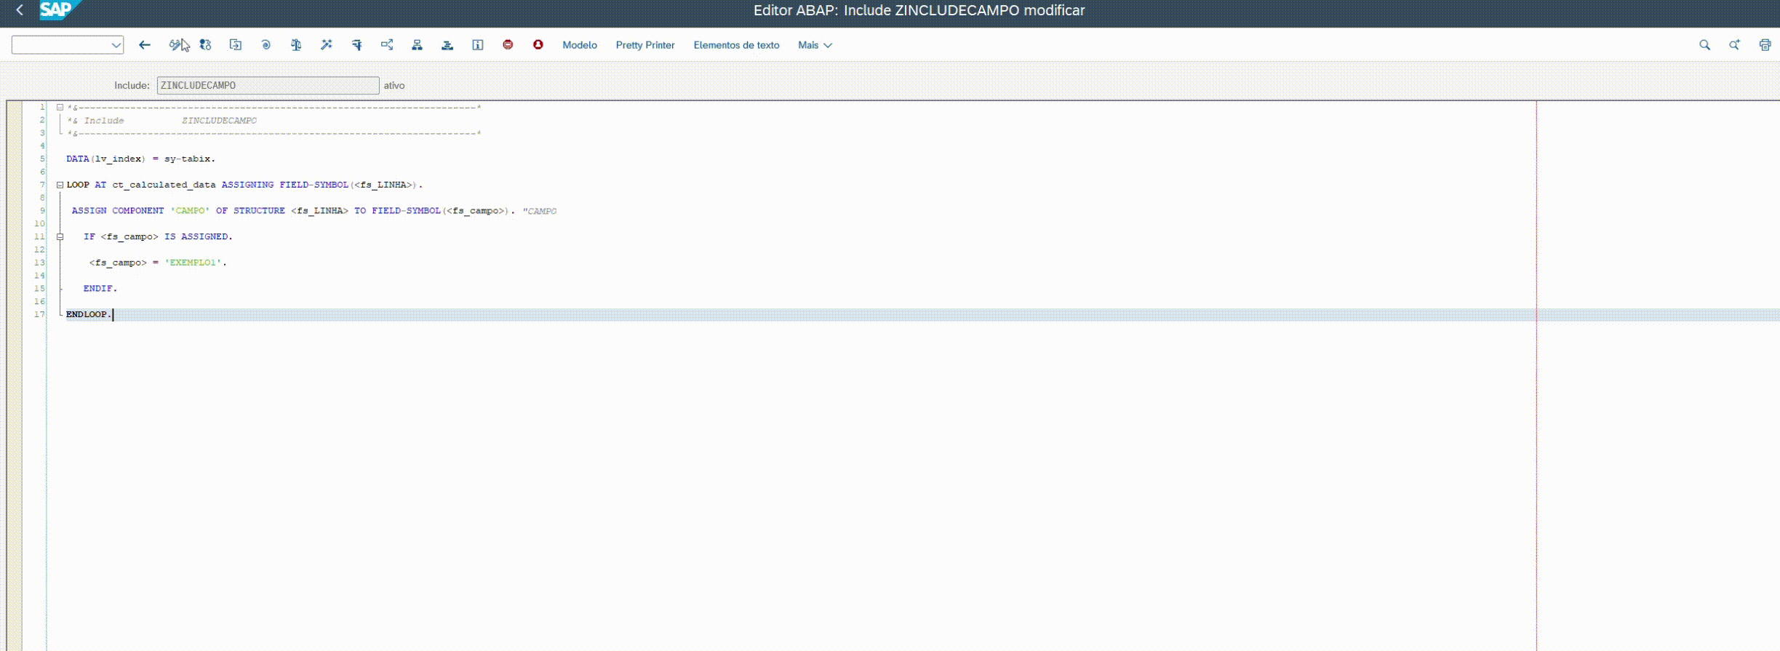This screenshot has height=651, width=1780.
Task: Click the Pretty Printer button
Action: [645, 45]
